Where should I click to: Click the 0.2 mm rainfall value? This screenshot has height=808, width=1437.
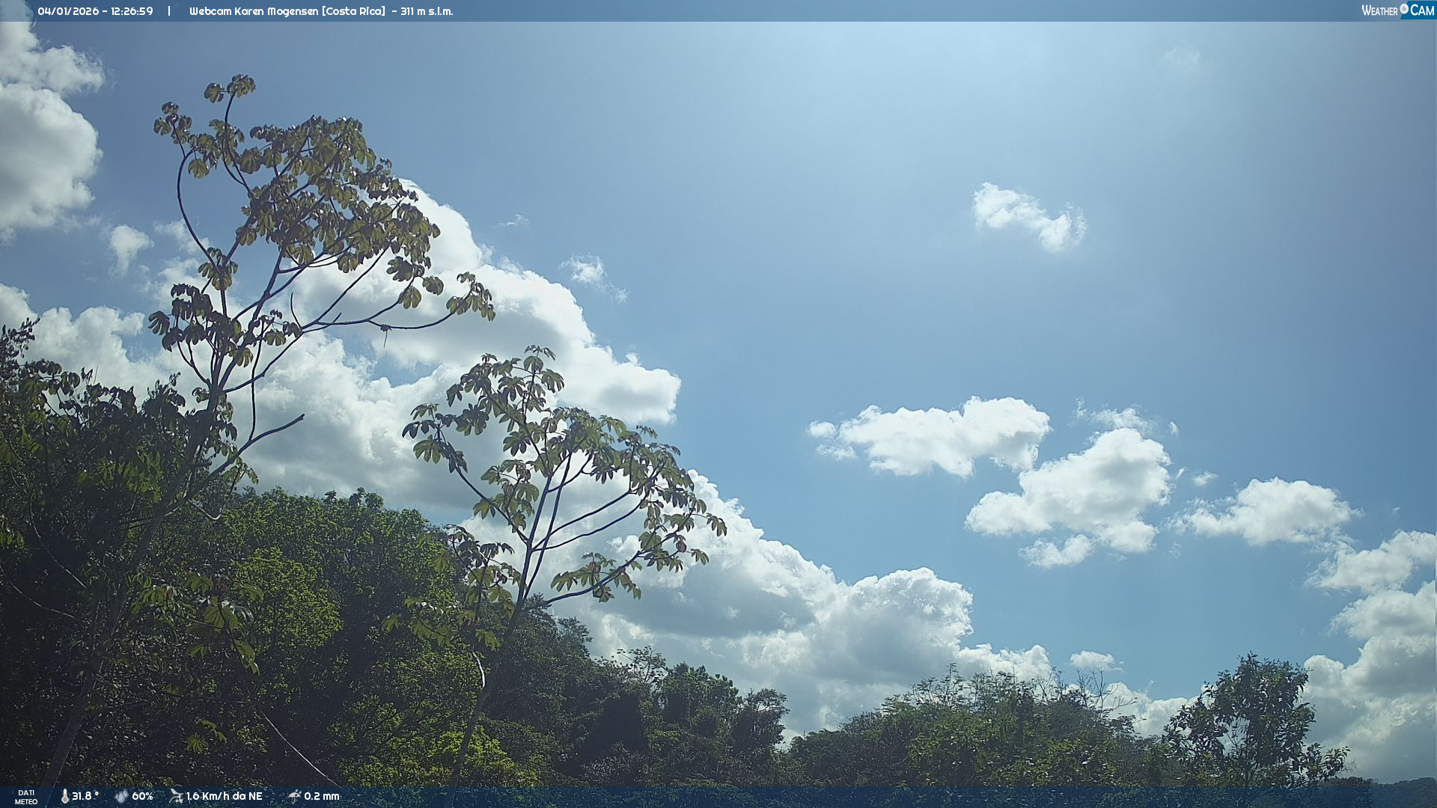coord(322,796)
